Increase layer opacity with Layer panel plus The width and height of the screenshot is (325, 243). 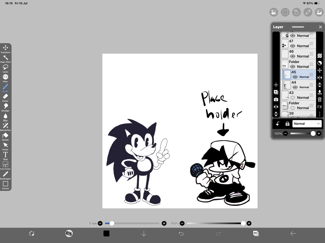click(x=319, y=133)
